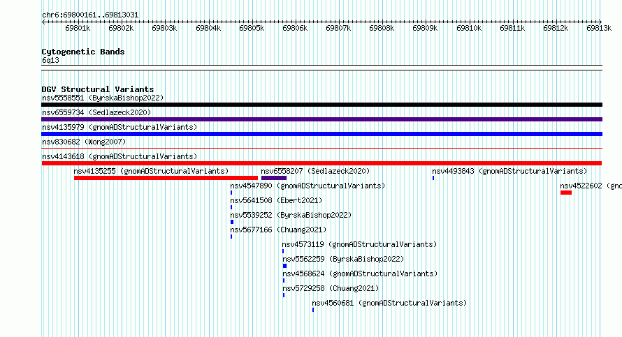The height and width of the screenshot is (337, 622).
Task: Click the short purple nsv6558207 bar
Action: 274,178
